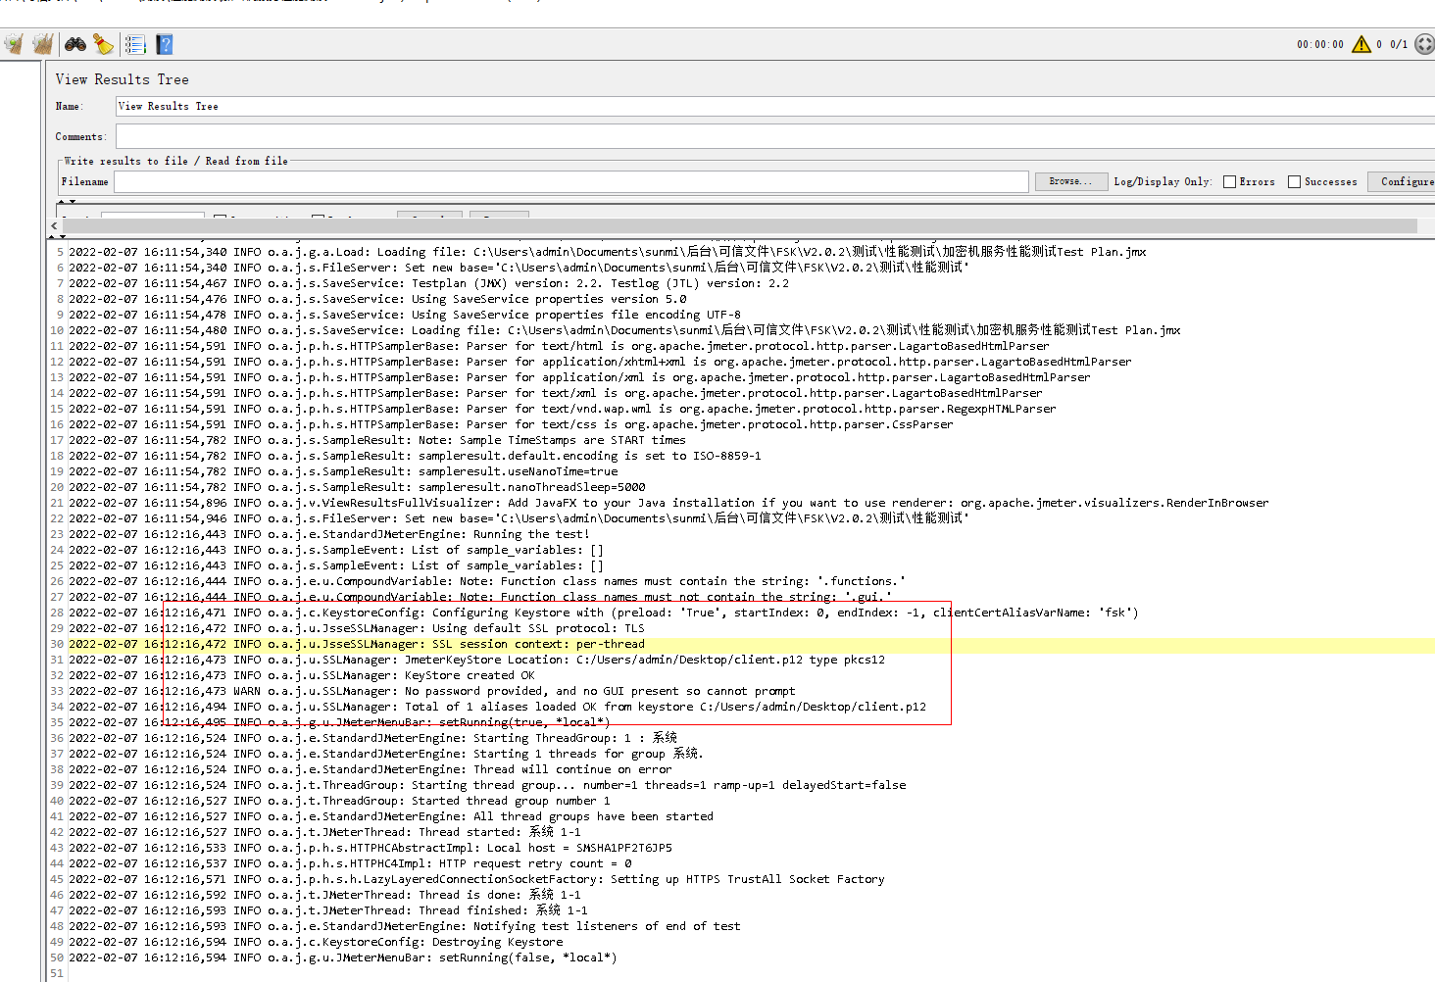Click log line 17 'Sample TimeStamps are START times'
This screenshot has height=982, width=1435.
click(377, 440)
